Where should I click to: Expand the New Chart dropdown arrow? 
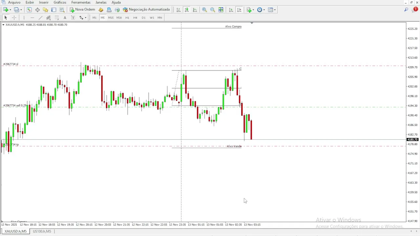pos(10,10)
